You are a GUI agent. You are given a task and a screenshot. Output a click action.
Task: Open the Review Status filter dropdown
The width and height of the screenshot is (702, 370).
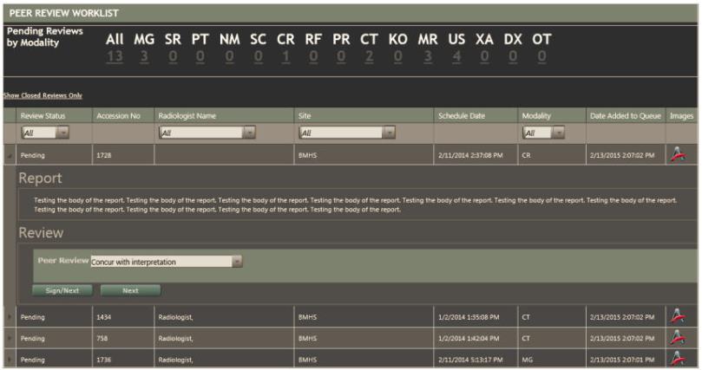pyautogui.click(x=63, y=133)
